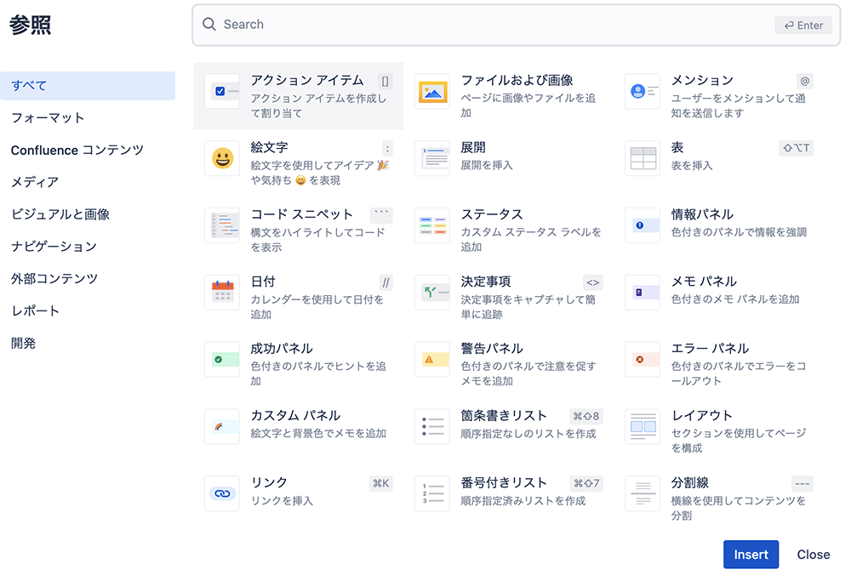Click the ⌘K shortcut badge for リンク
This screenshot has width=851, height=575.
point(380,483)
